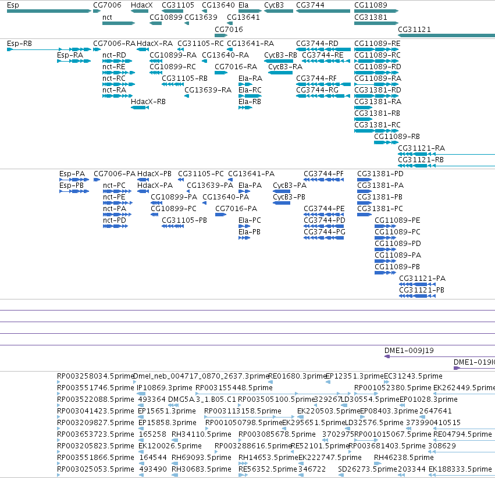Screen dimensions: 495x478
Task: Select the EK120026.5prime EST
Action: 141,452
